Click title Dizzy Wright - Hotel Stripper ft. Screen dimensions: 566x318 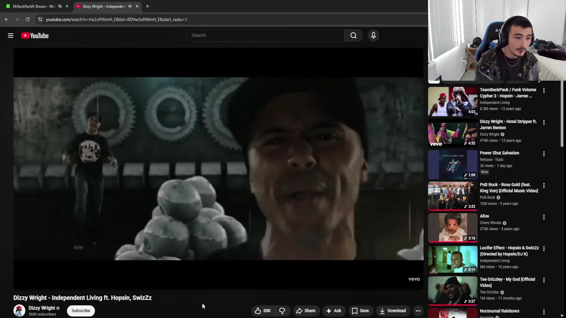coord(508,125)
